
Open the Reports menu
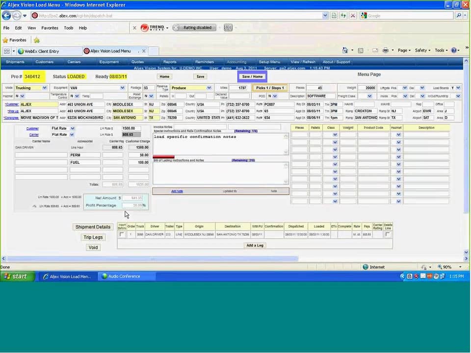pos(170,62)
